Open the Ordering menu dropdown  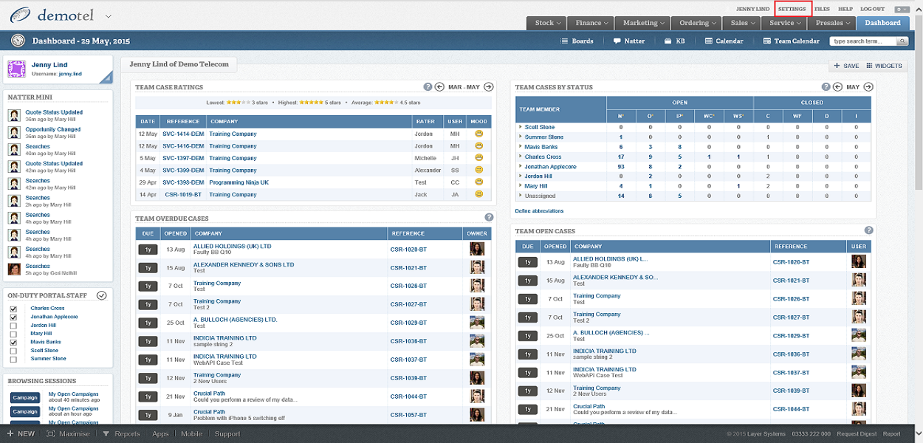tap(696, 23)
